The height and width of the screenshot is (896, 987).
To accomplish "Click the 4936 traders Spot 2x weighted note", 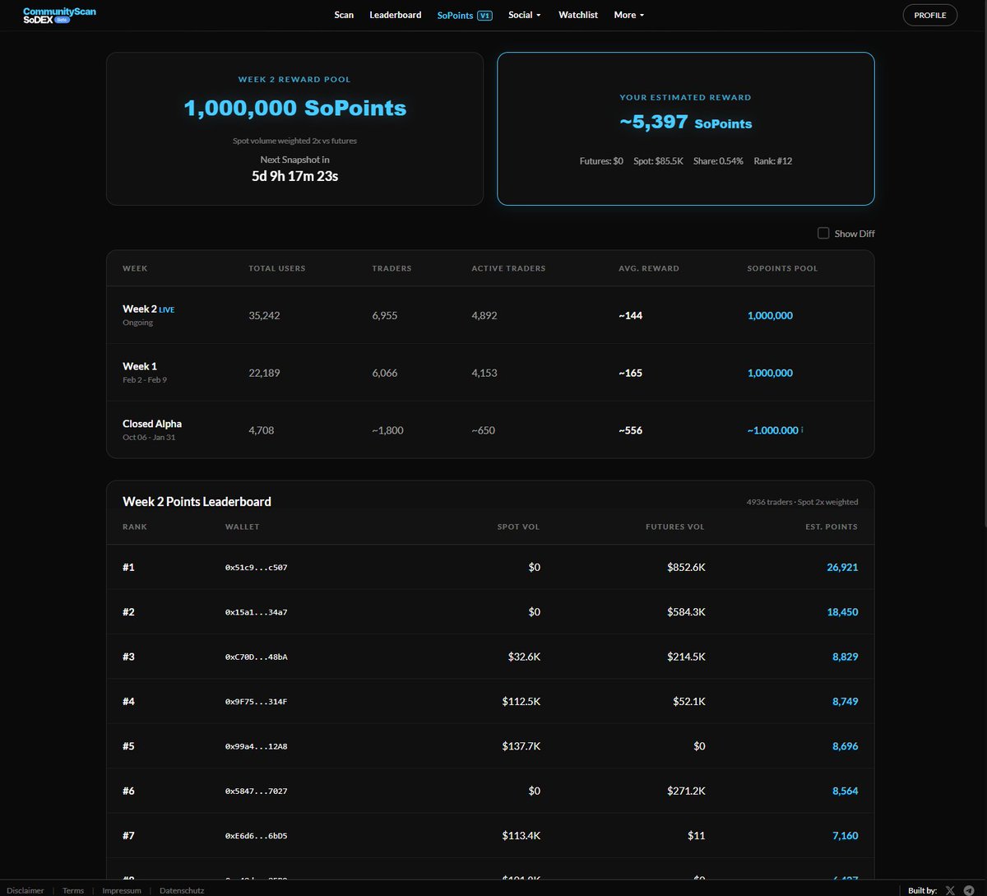I will [802, 502].
